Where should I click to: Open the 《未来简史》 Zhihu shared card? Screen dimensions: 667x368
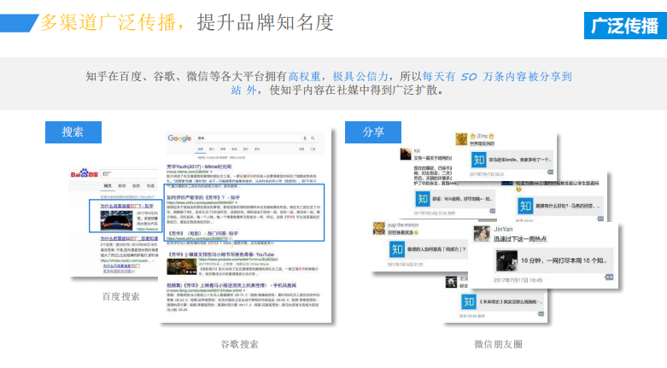click(502, 301)
